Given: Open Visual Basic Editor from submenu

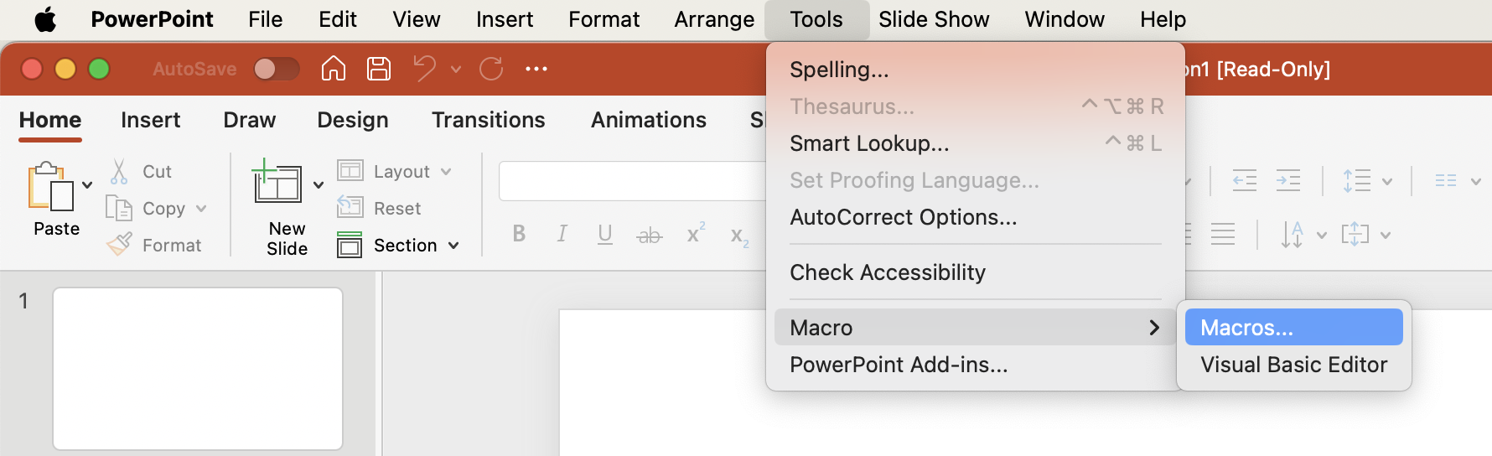Looking at the screenshot, I should pyautogui.click(x=1293, y=365).
